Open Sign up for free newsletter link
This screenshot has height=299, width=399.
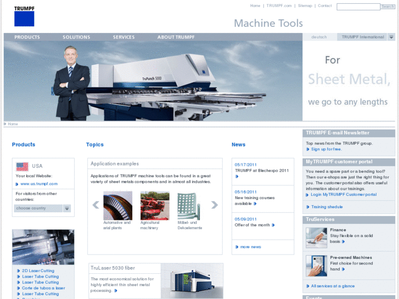pos(326,149)
